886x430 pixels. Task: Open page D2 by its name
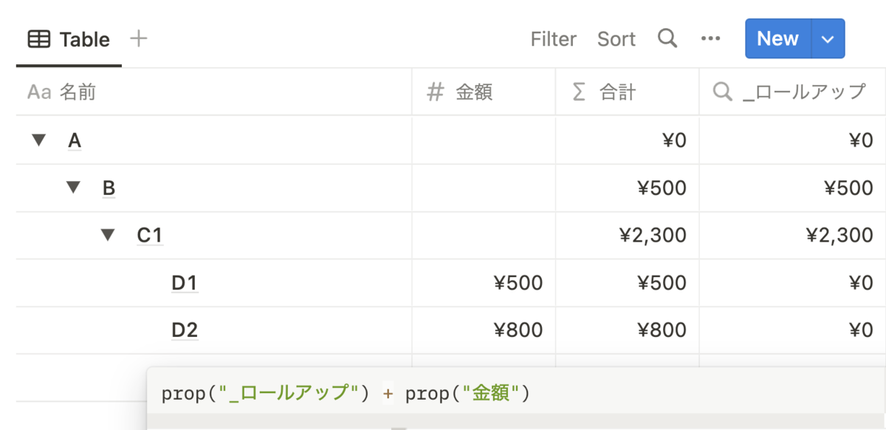point(185,330)
